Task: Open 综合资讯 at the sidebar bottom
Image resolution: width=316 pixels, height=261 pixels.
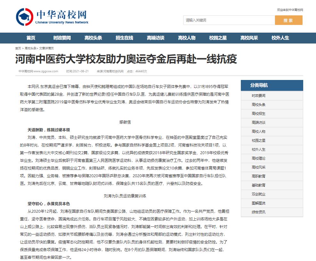Action: 258,212
